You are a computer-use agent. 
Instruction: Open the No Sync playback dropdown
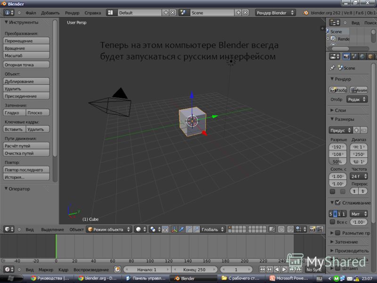point(315,269)
